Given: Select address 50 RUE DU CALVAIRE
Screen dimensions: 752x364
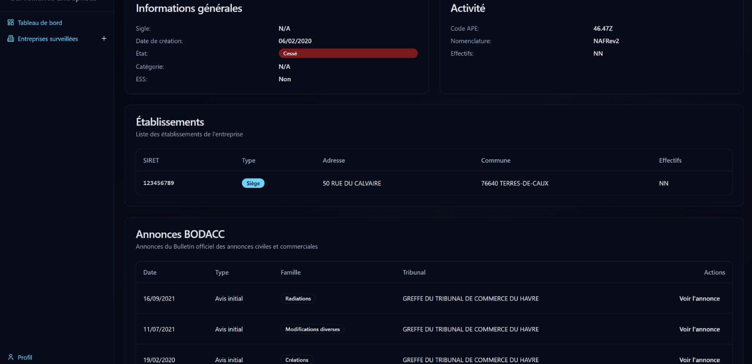Looking at the screenshot, I should pyautogui.click(x=352, y=183).
